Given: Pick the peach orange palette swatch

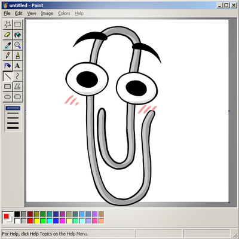Looking at the screenshot, I should pos(101,220).
